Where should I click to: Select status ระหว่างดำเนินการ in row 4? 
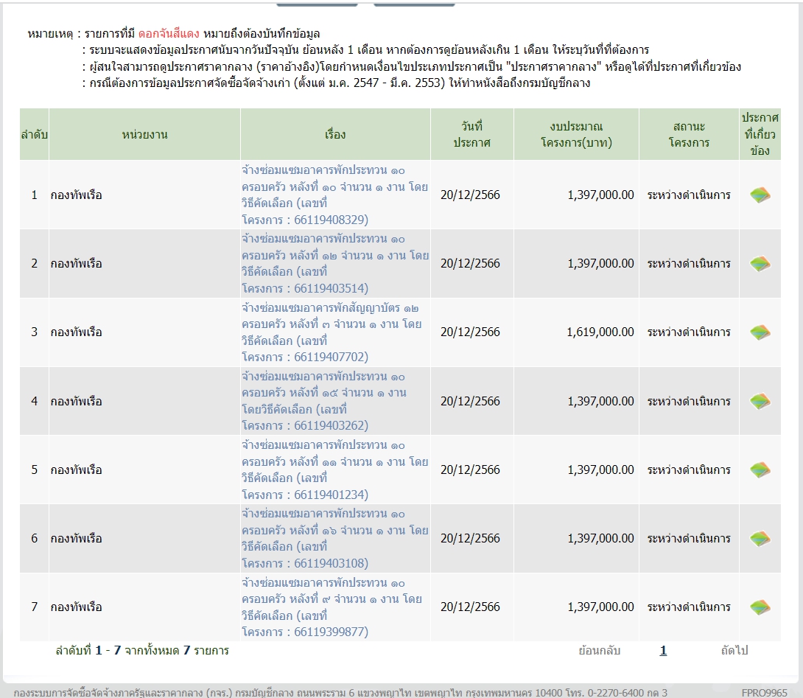pos(689,401)
